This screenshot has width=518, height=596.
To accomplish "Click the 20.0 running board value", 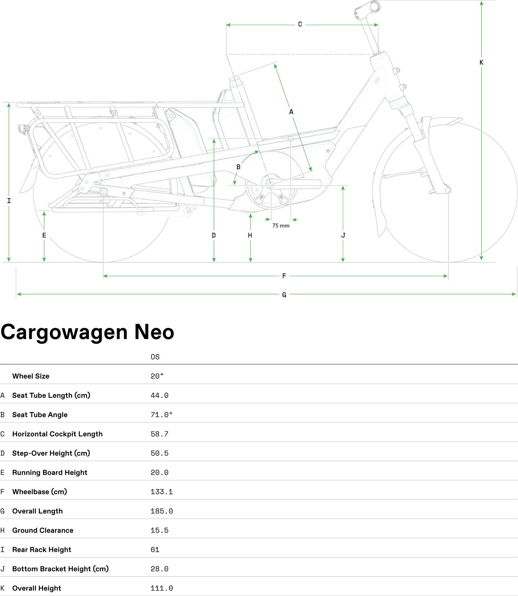I will [x=159, y=472].
